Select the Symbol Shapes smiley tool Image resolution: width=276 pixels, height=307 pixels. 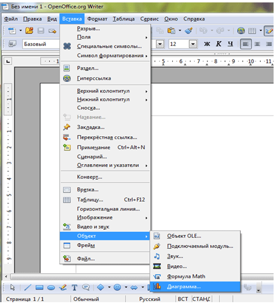117,288
